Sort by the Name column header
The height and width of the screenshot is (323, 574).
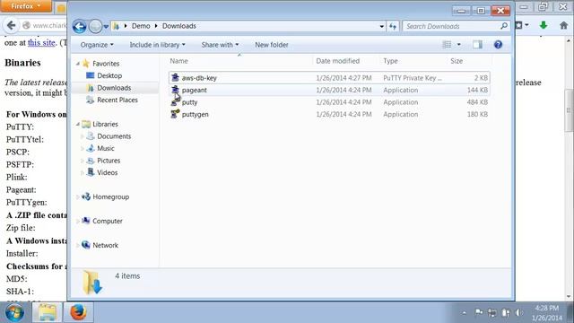178,61
